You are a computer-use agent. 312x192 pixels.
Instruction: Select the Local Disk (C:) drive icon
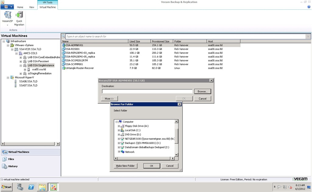click(122, 130)
